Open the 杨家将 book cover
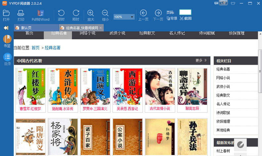This screenshot has width=262, height=156. coord(63,137)
